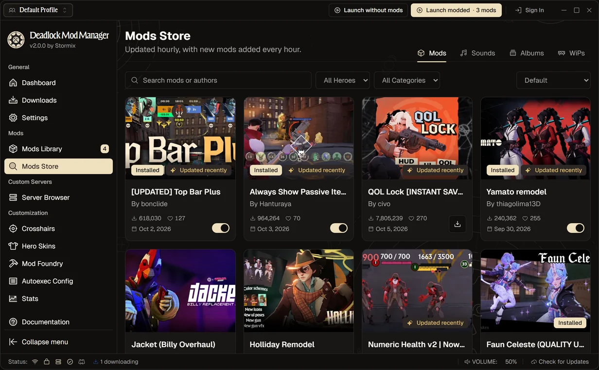Switch to the Albums tab

pyautogui.click(x=527, y=53)
